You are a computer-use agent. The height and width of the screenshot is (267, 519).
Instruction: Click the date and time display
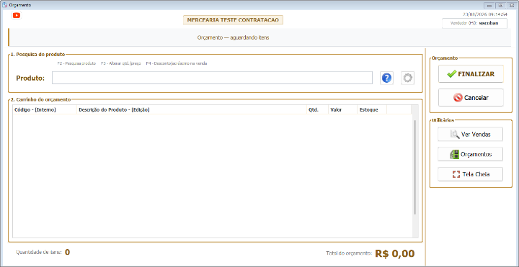pos(484,14)
